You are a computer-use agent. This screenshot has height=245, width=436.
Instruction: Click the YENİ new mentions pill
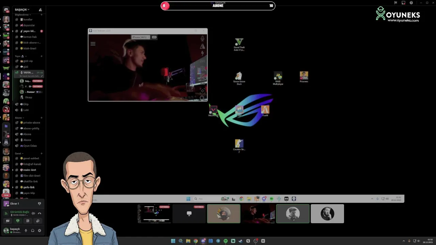coord(6,195)
